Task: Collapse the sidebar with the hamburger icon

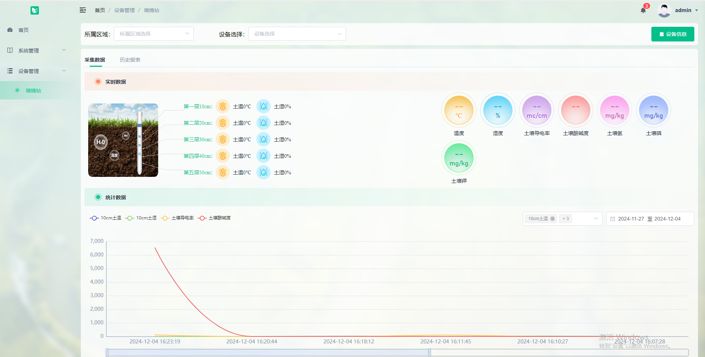Action: coord(83,10)
